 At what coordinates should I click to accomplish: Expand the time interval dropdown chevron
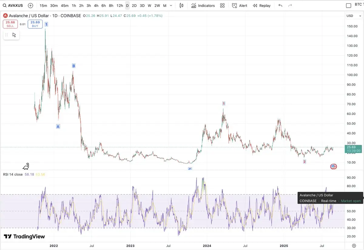pyautogui.click(x=171, y=5)
